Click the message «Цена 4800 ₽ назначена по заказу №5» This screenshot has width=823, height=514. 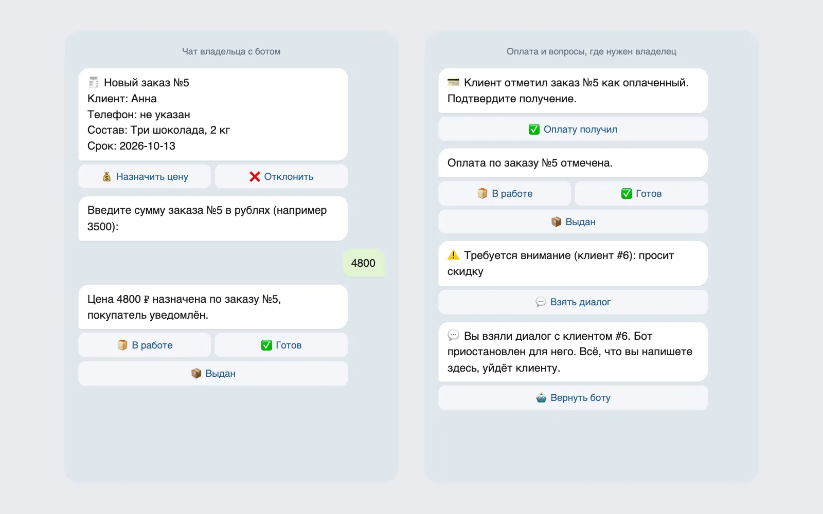(x=213, y=307)
